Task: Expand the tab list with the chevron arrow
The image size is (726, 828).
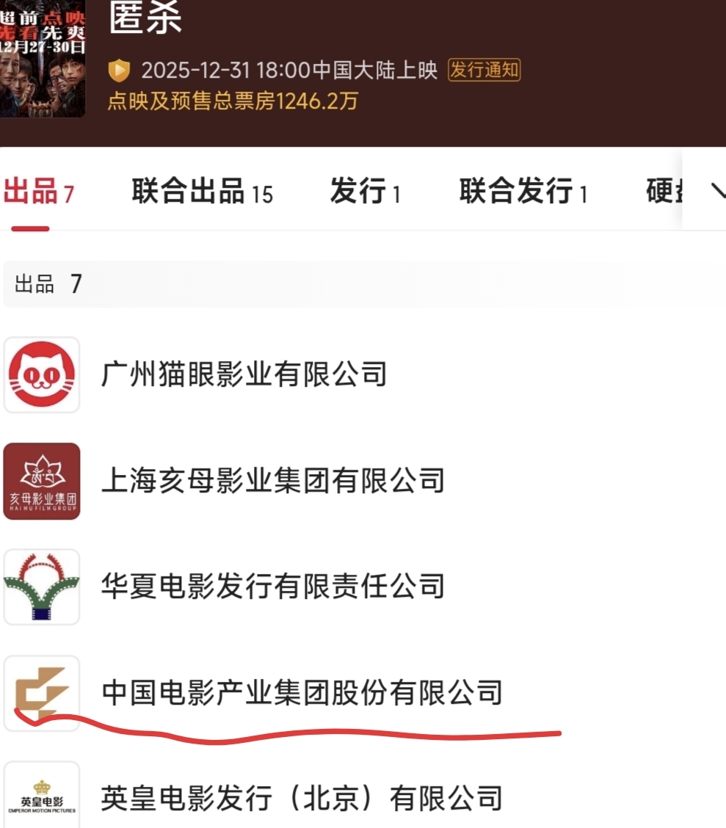Action: point(718,190)
